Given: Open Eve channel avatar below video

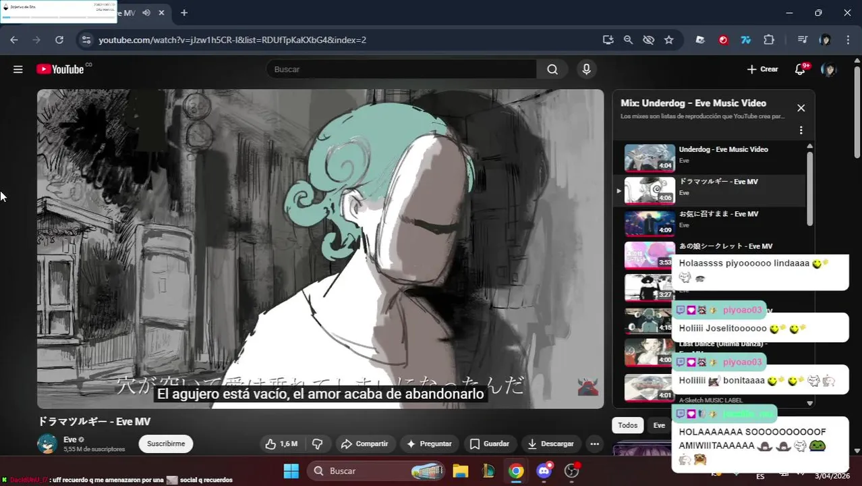Looking at the screenshot, I should tap(47, 443).
